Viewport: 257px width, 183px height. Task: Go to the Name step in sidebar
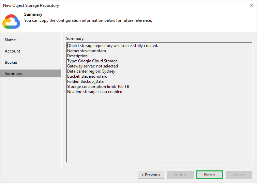(x=10, y=40)
